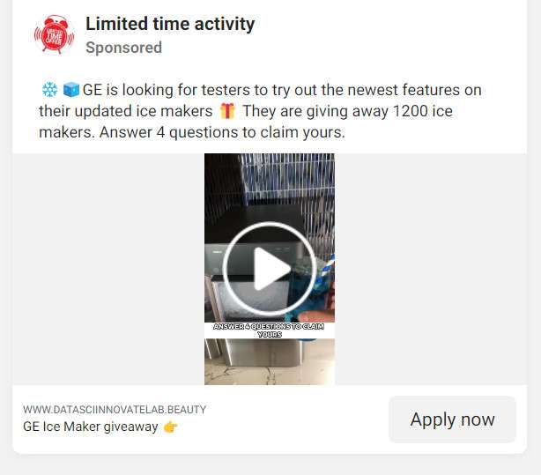
Task: Open the www.datasciinnovatelab.beauty link
Action: click(115, 410)
